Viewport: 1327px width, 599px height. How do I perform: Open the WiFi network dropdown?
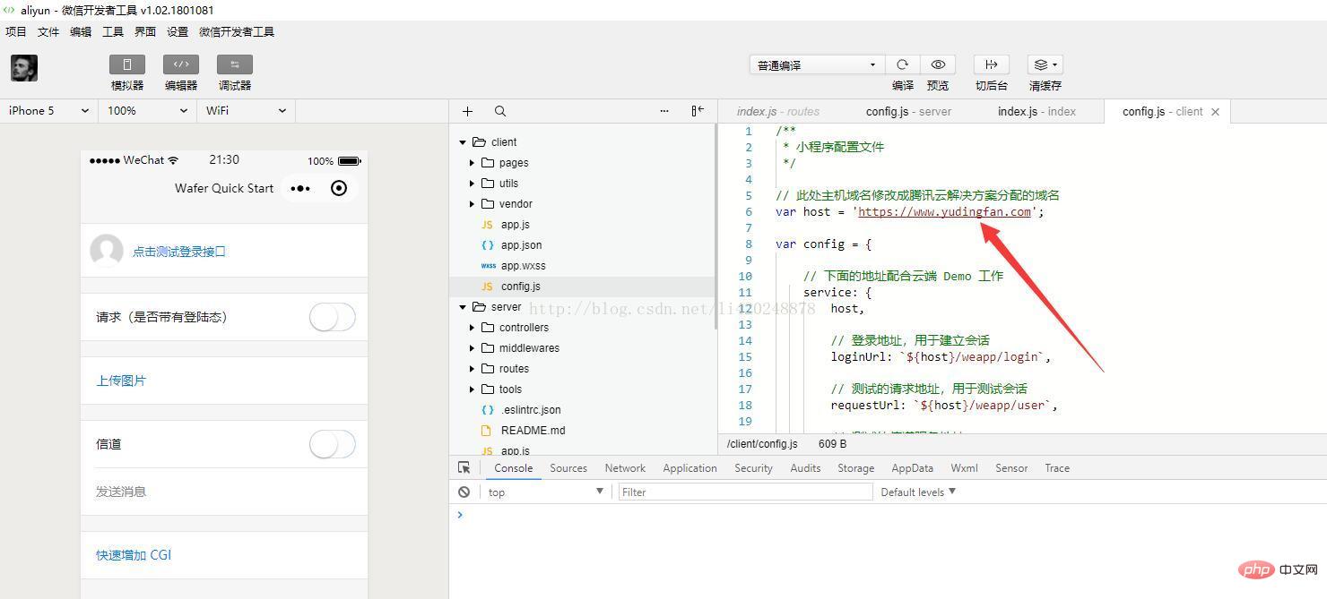click(x=246, y=111)
